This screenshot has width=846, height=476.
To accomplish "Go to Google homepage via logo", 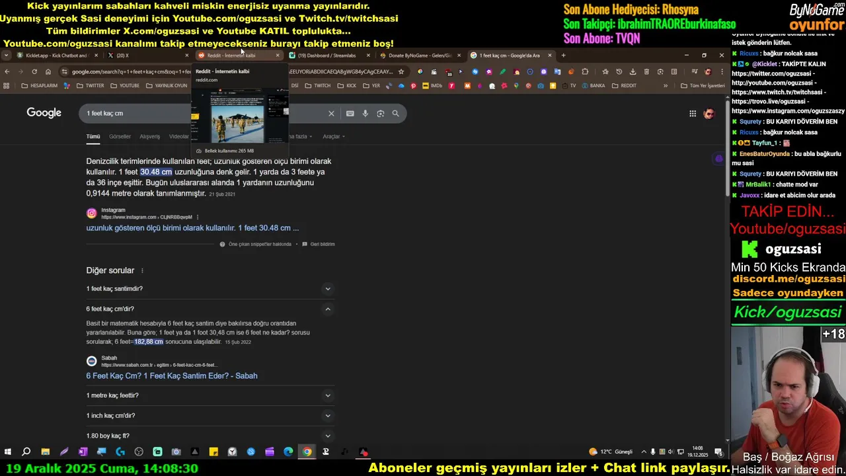I will 44,113.
